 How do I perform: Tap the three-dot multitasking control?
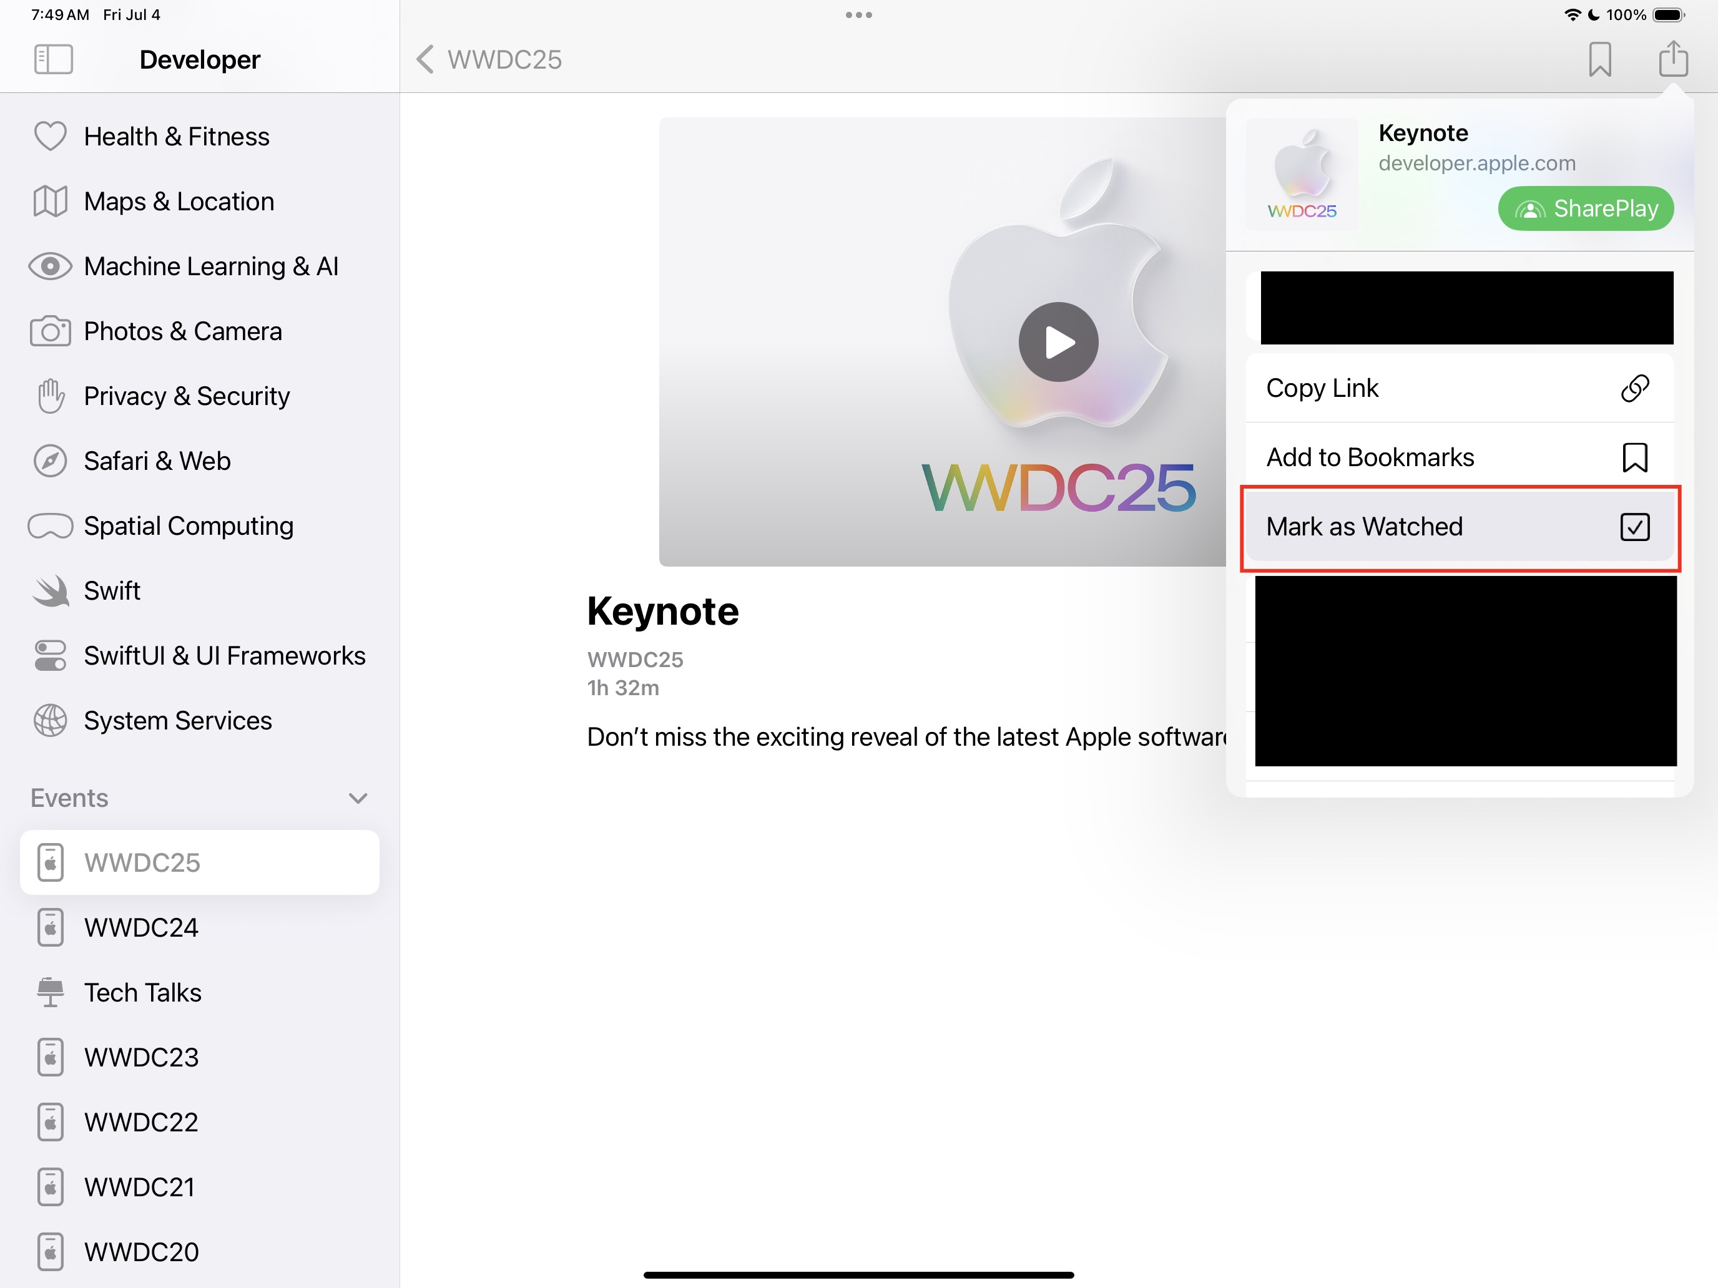click(x=859, y=15)
